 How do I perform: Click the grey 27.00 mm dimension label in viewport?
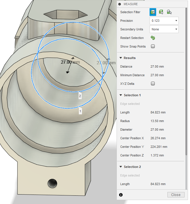[x=106, y=63]
